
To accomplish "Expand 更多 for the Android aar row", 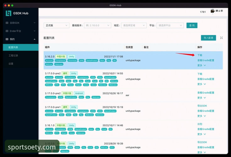I will pos(201,98).
